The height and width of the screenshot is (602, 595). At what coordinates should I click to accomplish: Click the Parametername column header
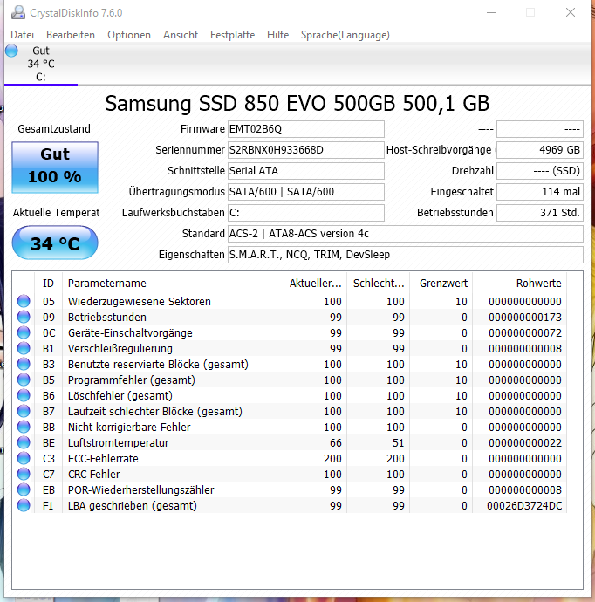(x=173, y=284)
